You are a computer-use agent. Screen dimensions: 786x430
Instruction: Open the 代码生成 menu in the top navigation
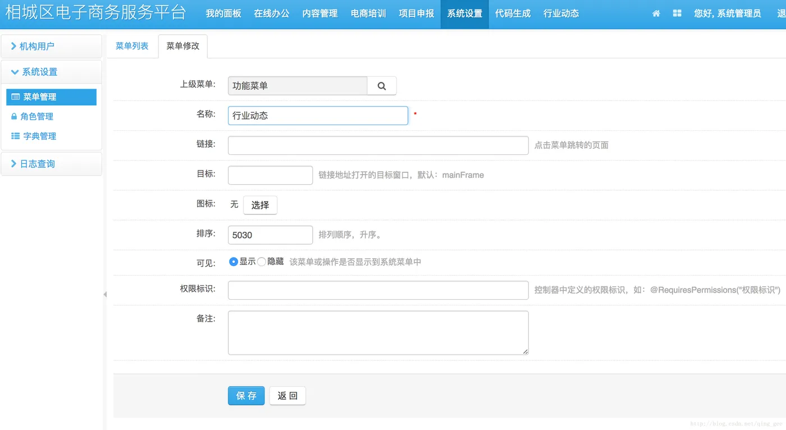(x=513, y=12)
